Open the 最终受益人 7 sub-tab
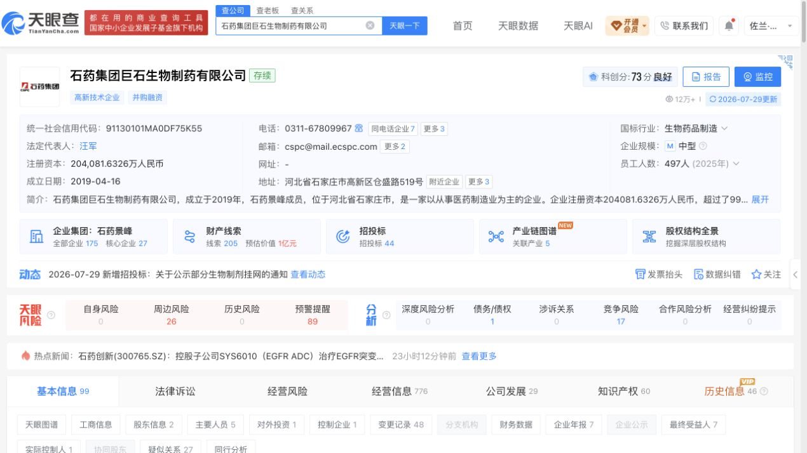 693,424
